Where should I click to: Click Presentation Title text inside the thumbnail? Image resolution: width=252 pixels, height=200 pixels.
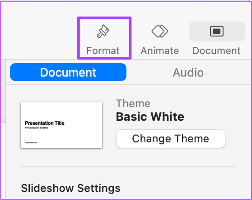pyautogui.click(x=45, y=123)
